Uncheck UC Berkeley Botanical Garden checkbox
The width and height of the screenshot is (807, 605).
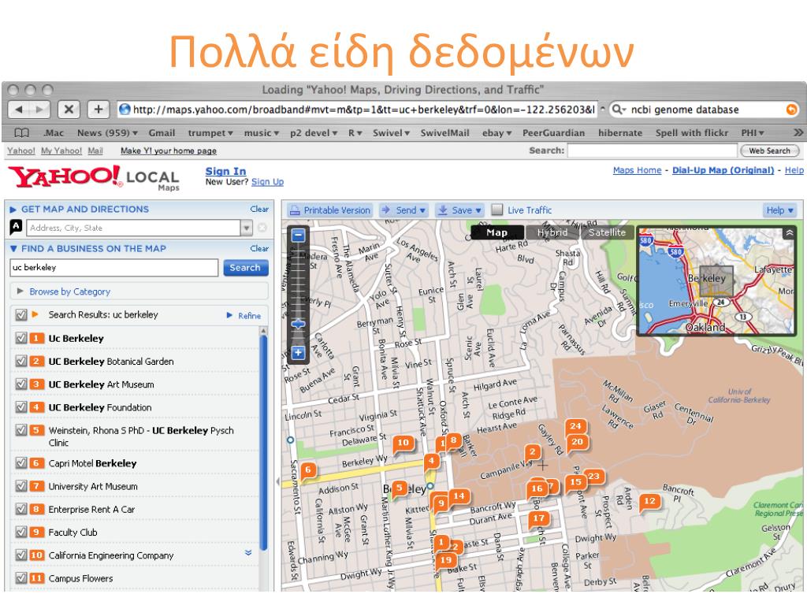coord(21,361)
